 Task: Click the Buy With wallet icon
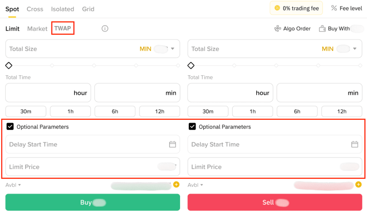pyautogui.click(x=322, y=29)
